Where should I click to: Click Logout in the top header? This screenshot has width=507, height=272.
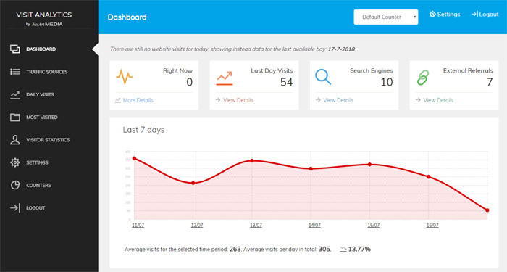click(x=485, y=15)
